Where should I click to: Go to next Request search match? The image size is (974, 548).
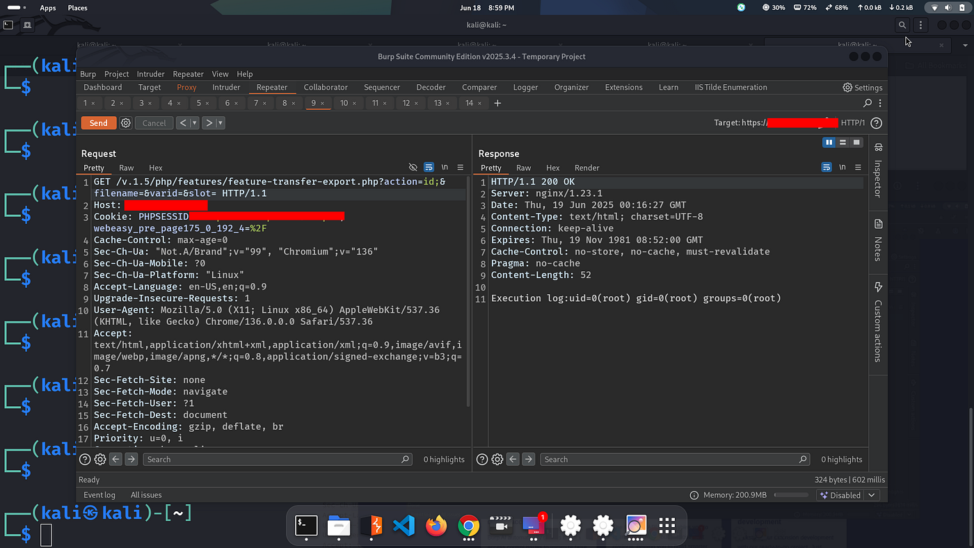point(131,459)
